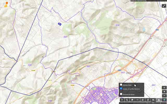Click the 019 district label
The image size is (167, 104).
tap(117, 25)
